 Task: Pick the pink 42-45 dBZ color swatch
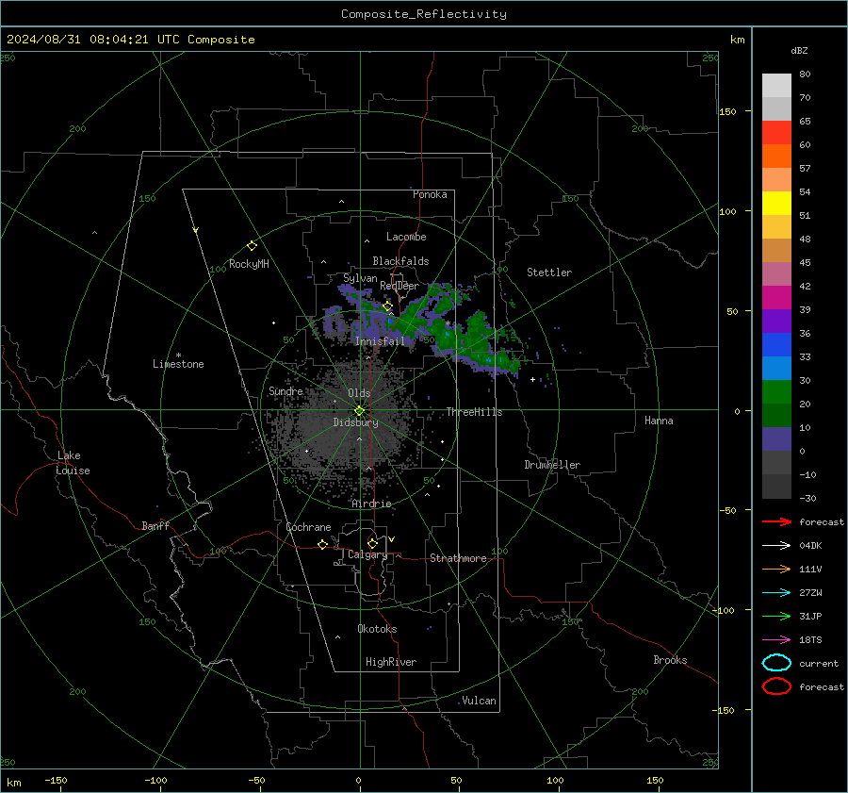pos(776,273)
